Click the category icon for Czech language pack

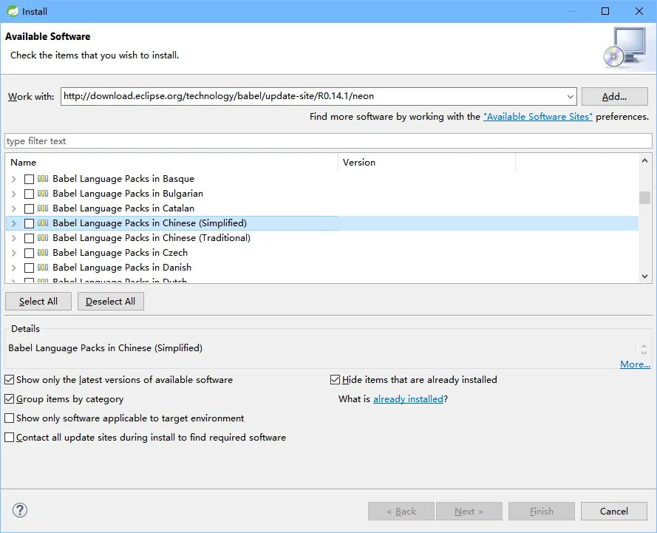pyautogui.click(x=43, y=253)
